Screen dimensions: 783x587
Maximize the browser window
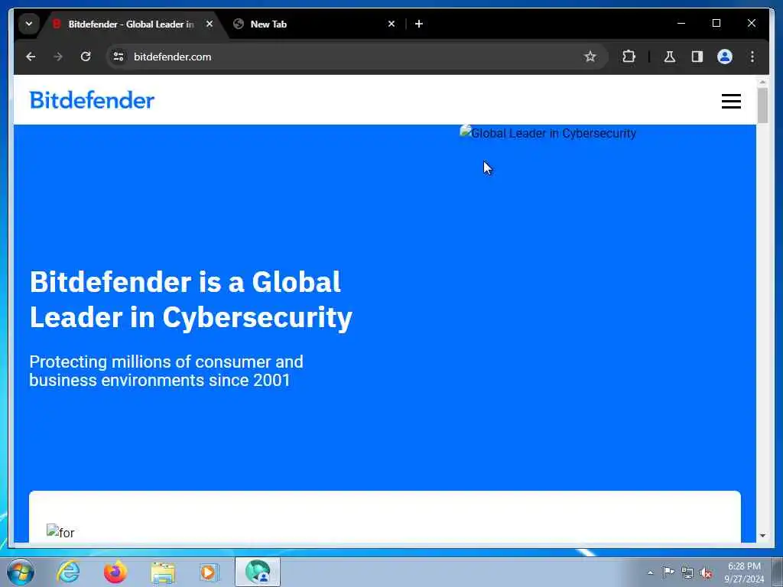pyautogui.click(x=716, y=23)
